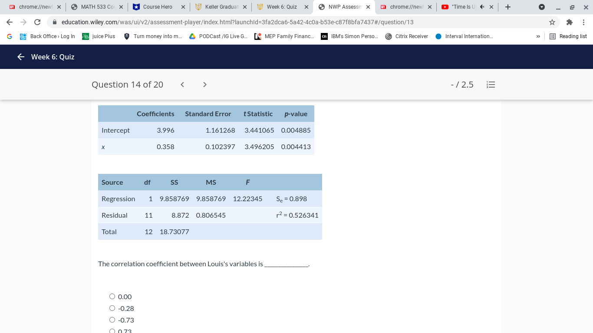Click the Intercept coefficient 3.996
Image resolution: width=593 pixels, height=333 pixels.
[x=165, y=130]
